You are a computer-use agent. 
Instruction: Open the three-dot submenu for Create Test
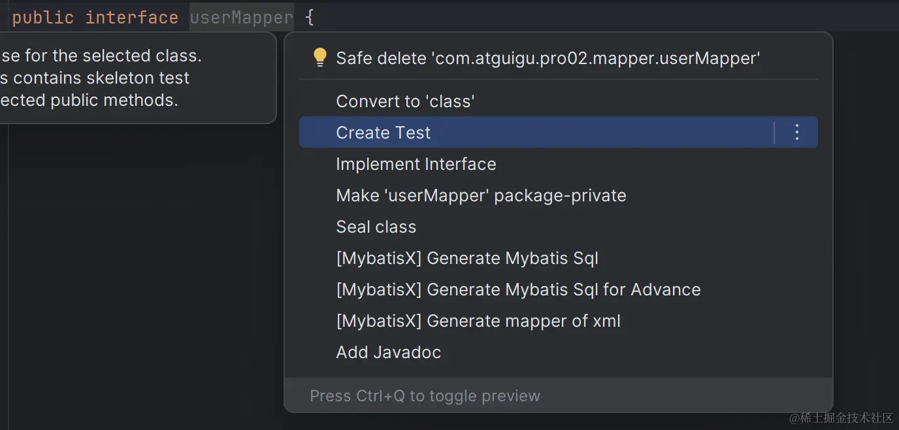click(x=796, y=133)
